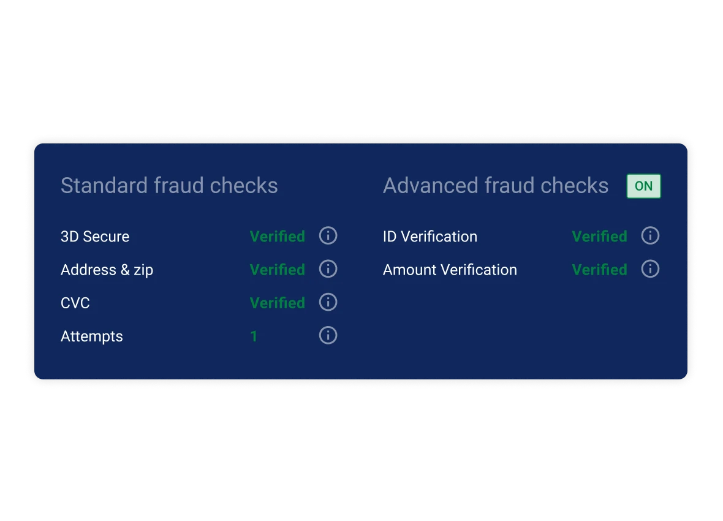Click the Attempts count value 1

(x=254, y=335)
